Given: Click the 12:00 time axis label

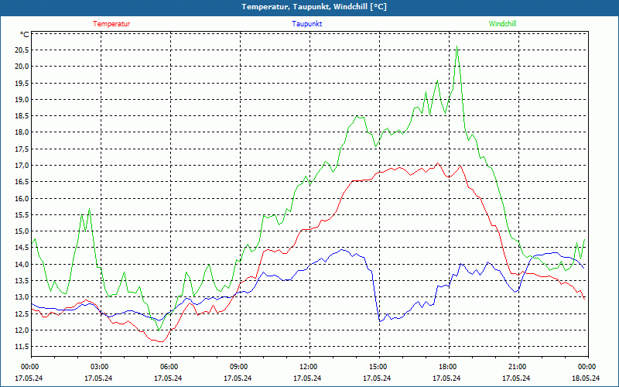Looking at the screenshot, I should click(x=307, y=367).
